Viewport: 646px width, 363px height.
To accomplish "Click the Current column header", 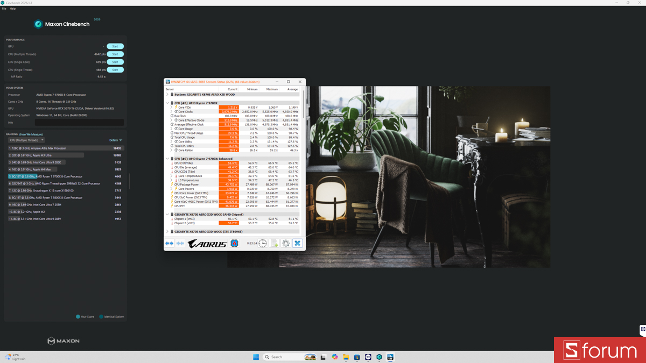I will point(229,89).
